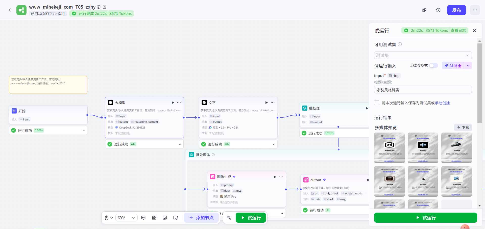Run the 大模型 node with its play icon

click(x=173, y=103)
